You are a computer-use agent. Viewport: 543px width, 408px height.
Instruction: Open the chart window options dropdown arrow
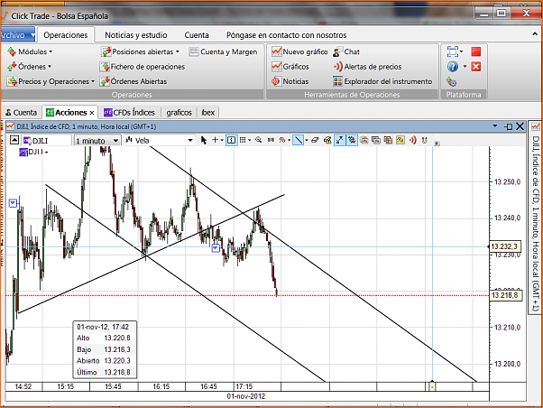coord(495,126)
